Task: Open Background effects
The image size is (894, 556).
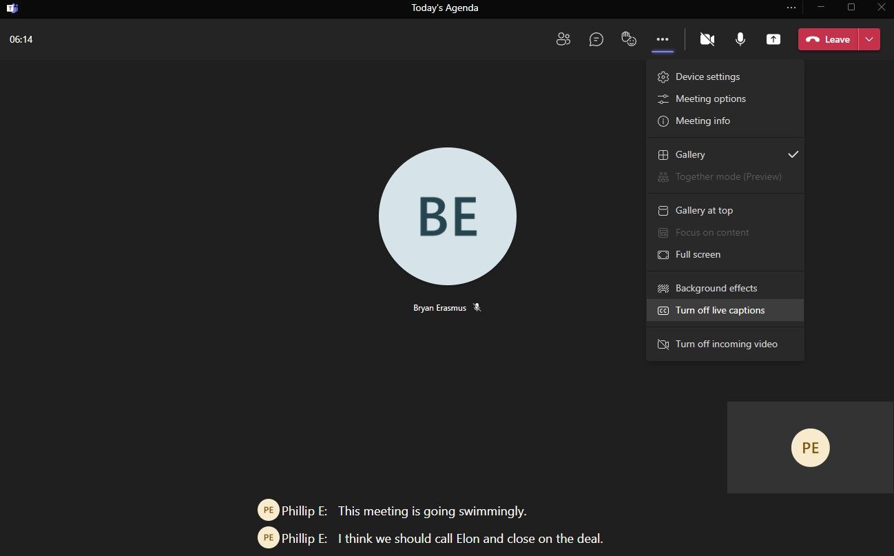Action: [x=716, y=289]
